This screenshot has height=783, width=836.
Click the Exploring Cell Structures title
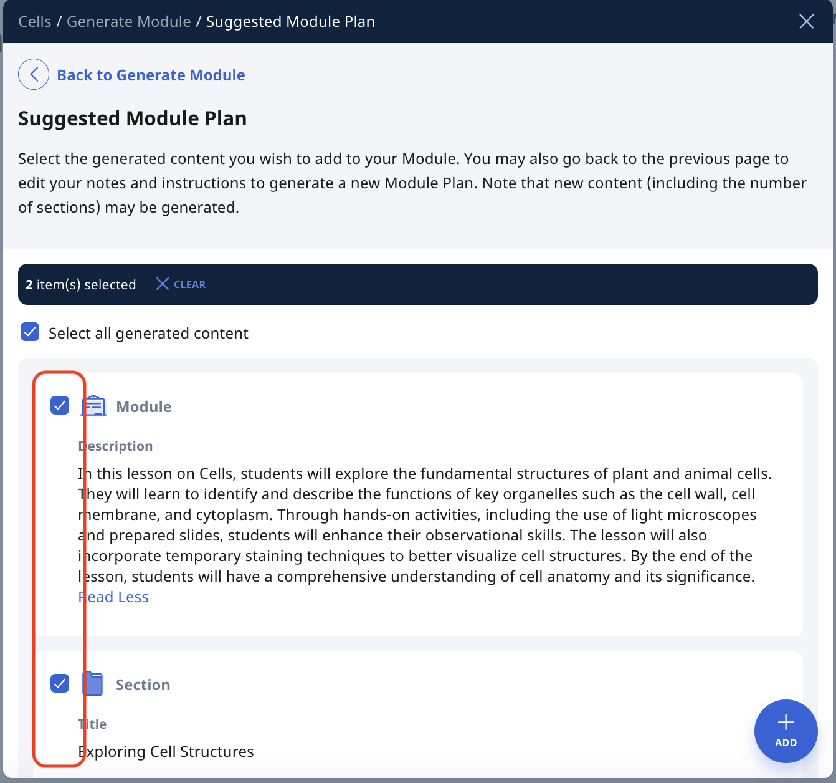[166, 751]
